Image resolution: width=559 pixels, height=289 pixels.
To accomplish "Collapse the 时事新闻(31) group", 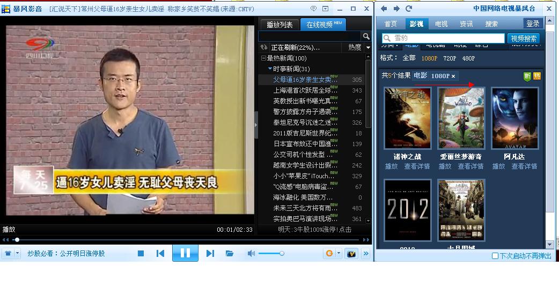I will tap(270, 69).
